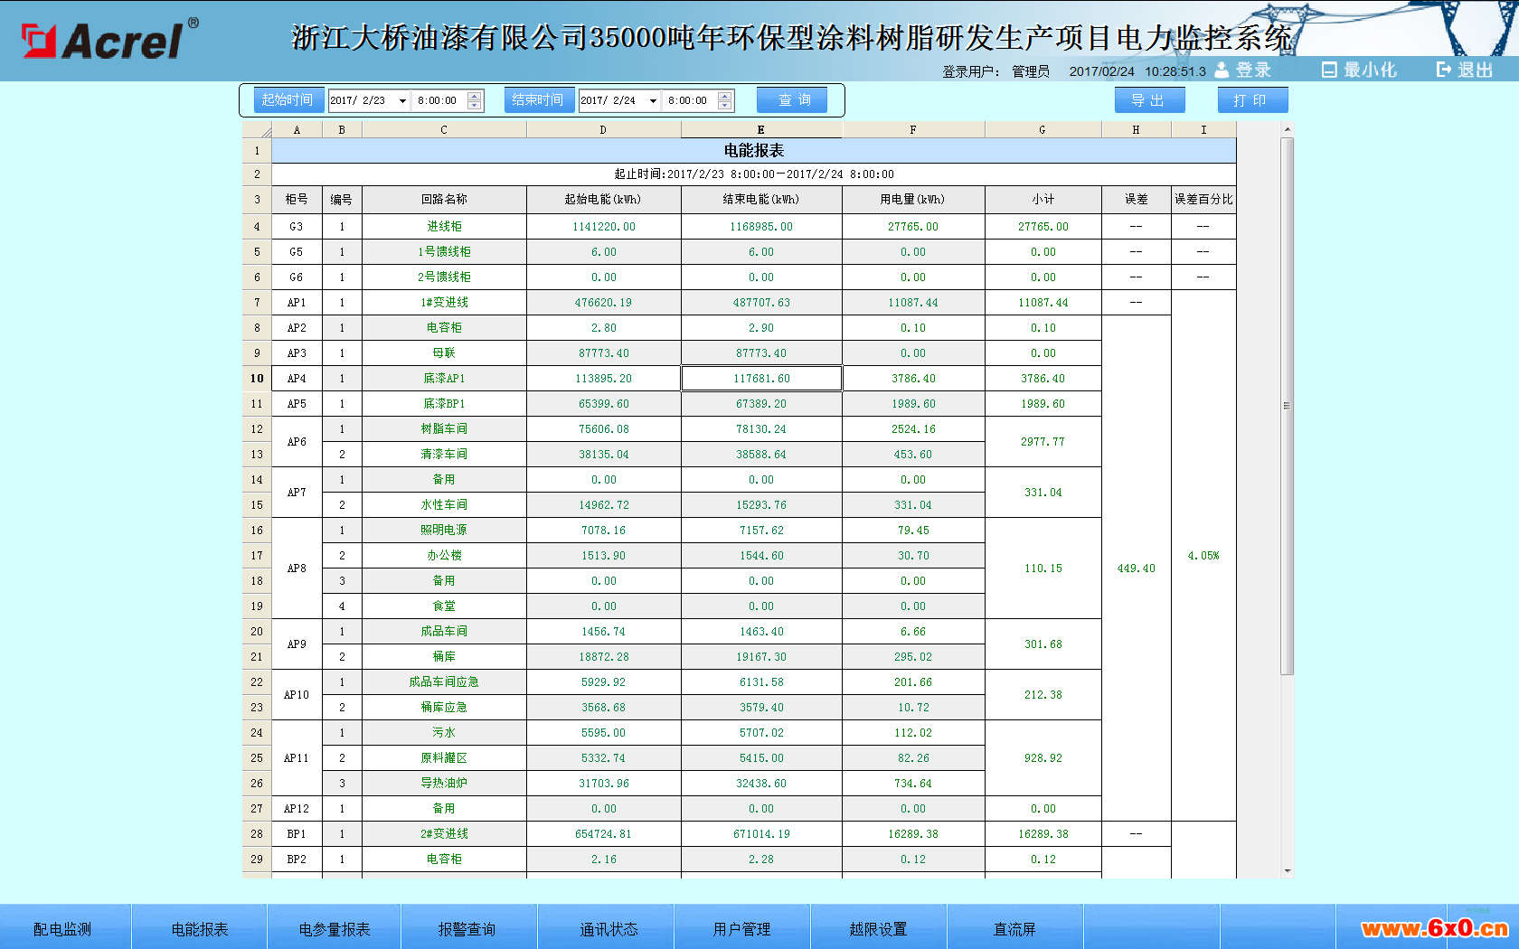Click the 桶库应急 cell
Viewport: 1519px width, 949px height.
pyautogui.click(x=444, y=708)
